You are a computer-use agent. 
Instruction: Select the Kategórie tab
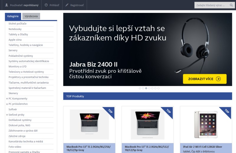coord(13,16)
